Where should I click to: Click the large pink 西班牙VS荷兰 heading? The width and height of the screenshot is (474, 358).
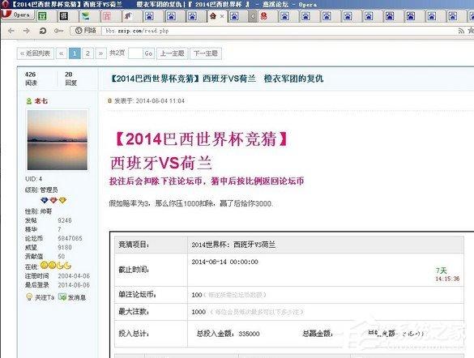tap(161, 163)
